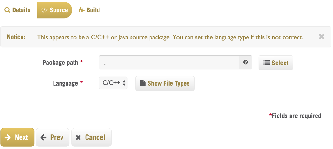Click the list icon on Select button

[266, 63]
